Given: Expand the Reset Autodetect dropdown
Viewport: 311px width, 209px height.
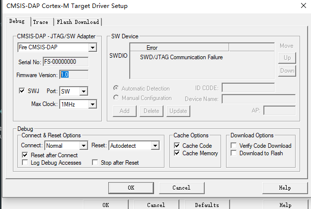Looking at the screenshot, I should [155, 146].
